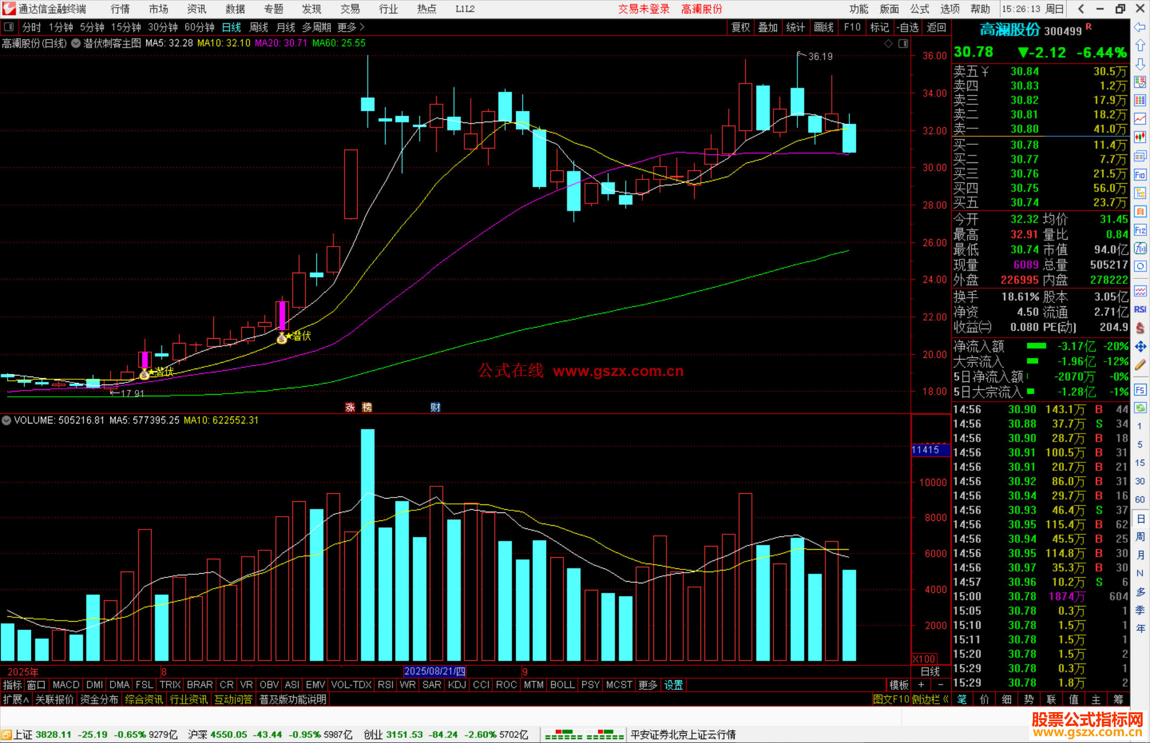Screen dimensions: 1150x743
Task: Click the 交易未登录 login link
Action: coord(644,9)
